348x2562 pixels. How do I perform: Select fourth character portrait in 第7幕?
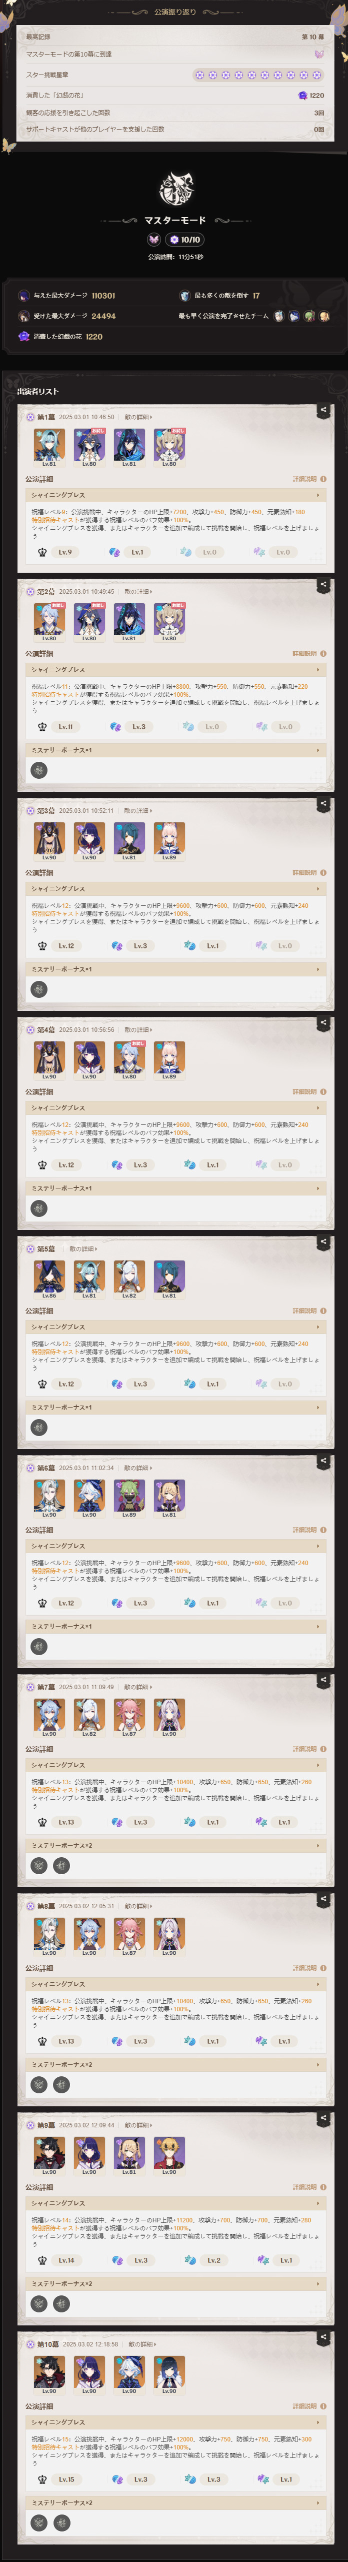169,1717
